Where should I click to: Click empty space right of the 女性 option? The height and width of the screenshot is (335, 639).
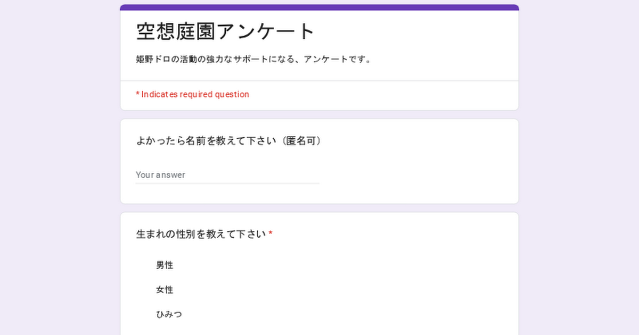coord(346,290)
